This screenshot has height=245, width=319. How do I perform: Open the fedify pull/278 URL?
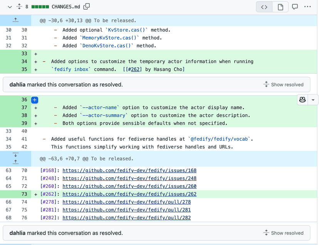(x=126, y=202)
